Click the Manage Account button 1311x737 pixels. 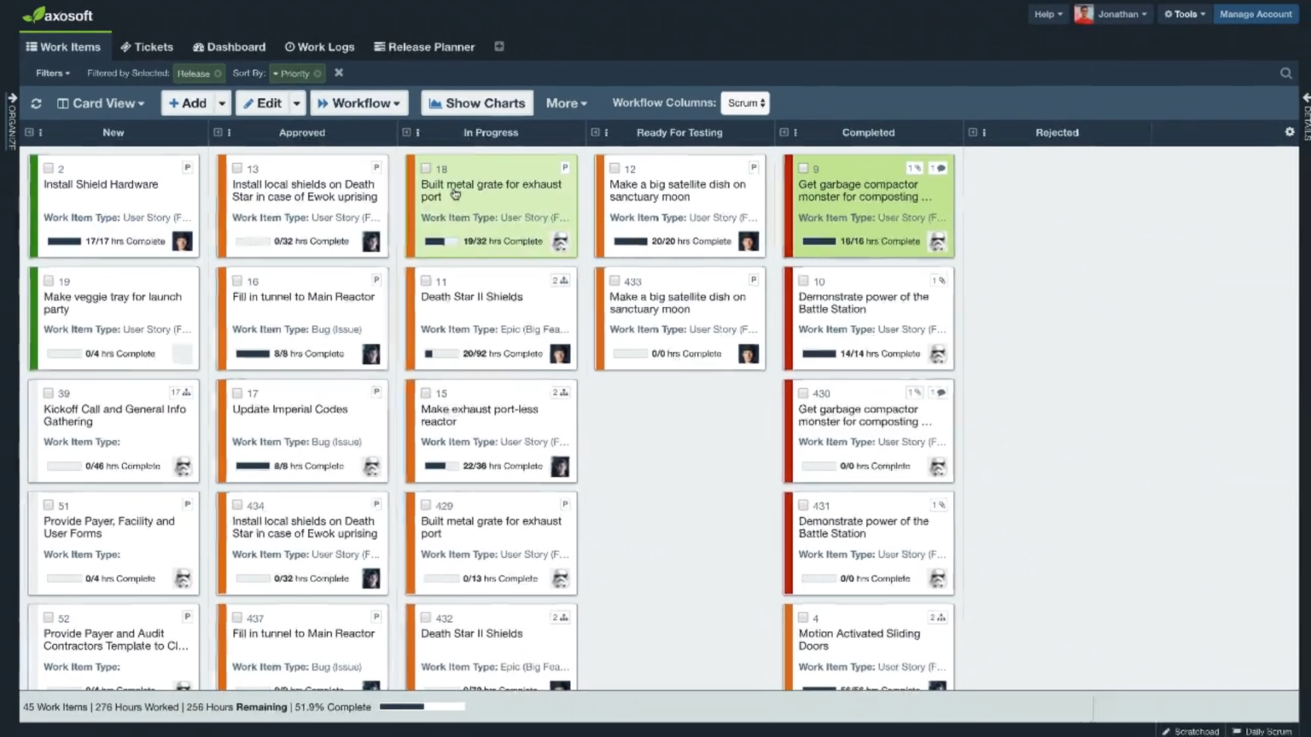point(1256,14)
